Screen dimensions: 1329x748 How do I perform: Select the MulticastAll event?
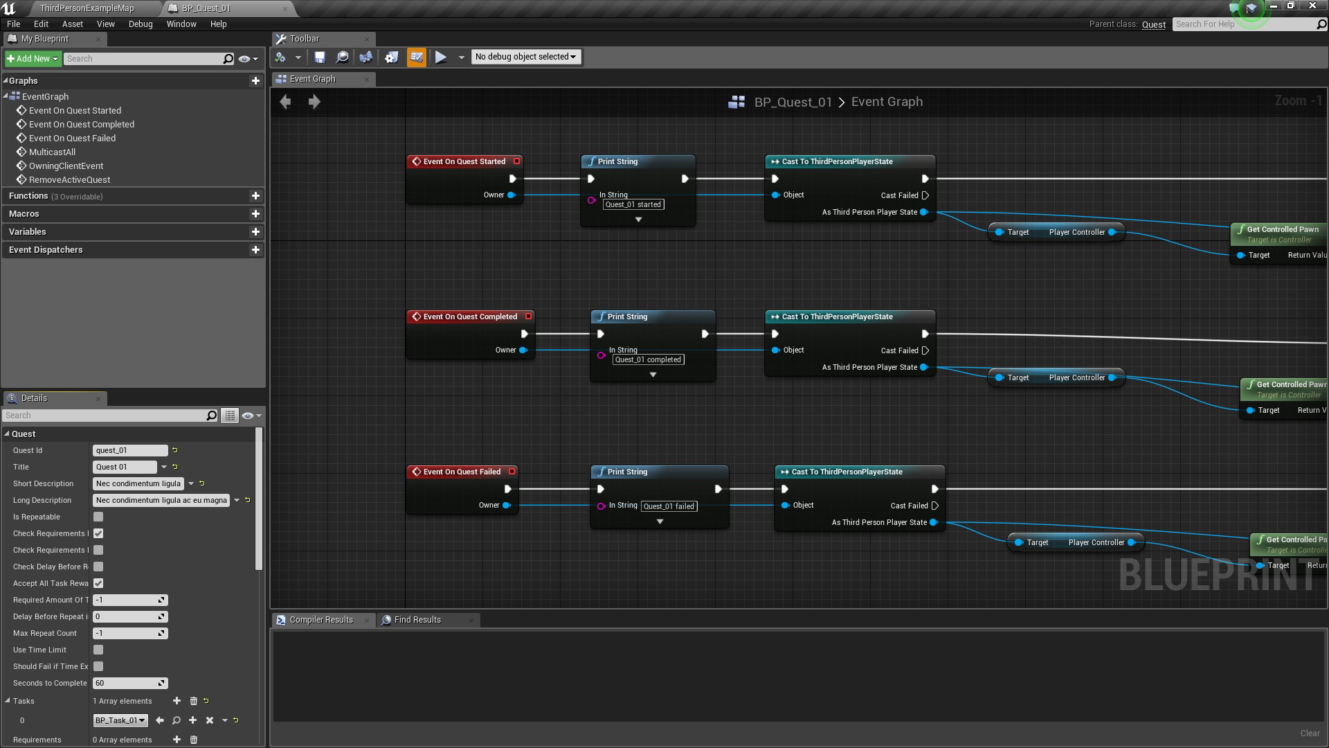pos(52,152)
